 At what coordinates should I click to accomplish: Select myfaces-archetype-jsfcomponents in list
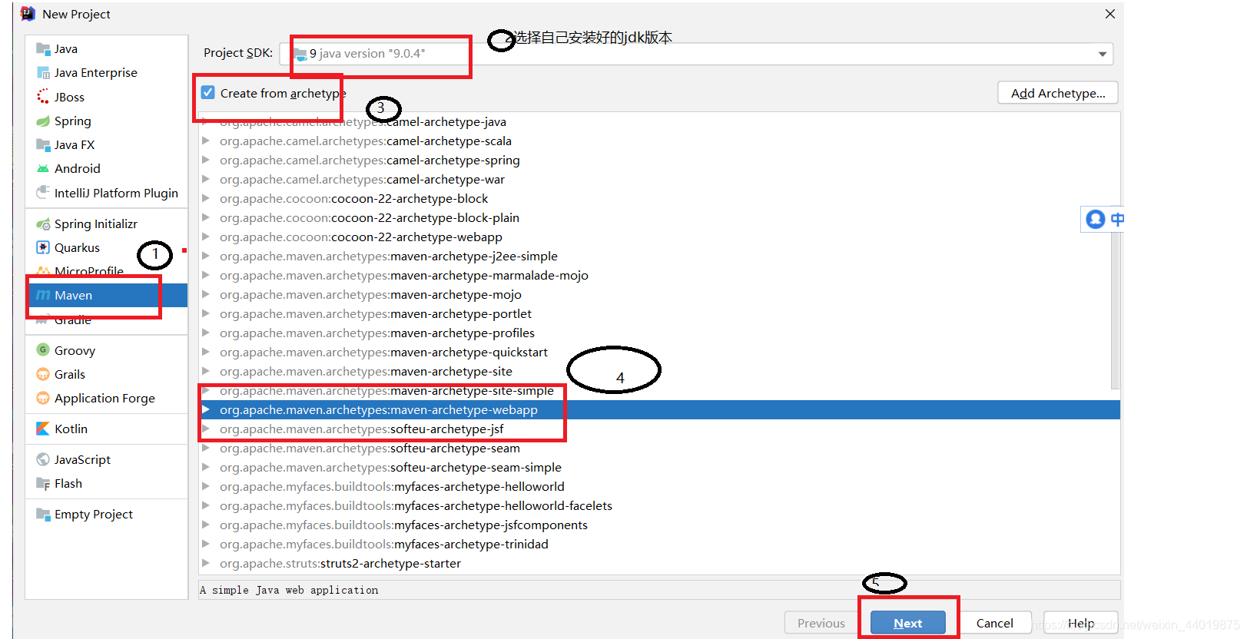coord(659,525)
